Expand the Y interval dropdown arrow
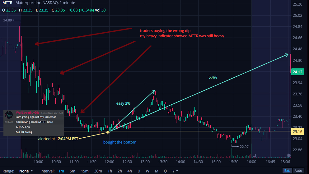Screen dimensions: 309x174 [177, 171]
